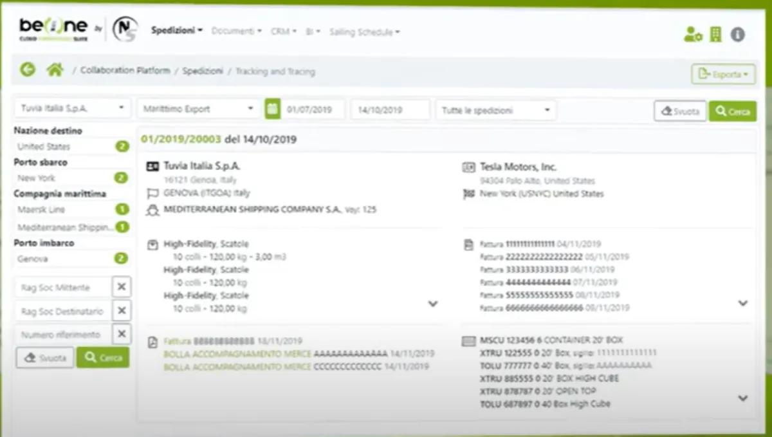The image size is (772, 437).
Task: Open CRM menu
Action: click(x=283, y=31)
